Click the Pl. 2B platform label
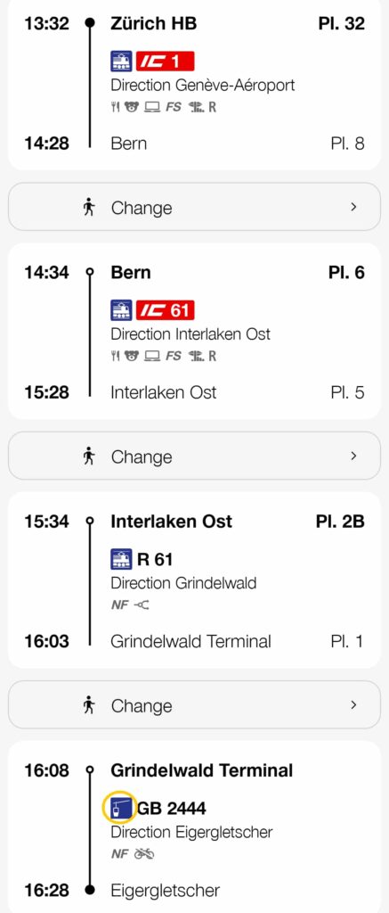Viewport: 389px width, 913px height. [x=340, y=521]
